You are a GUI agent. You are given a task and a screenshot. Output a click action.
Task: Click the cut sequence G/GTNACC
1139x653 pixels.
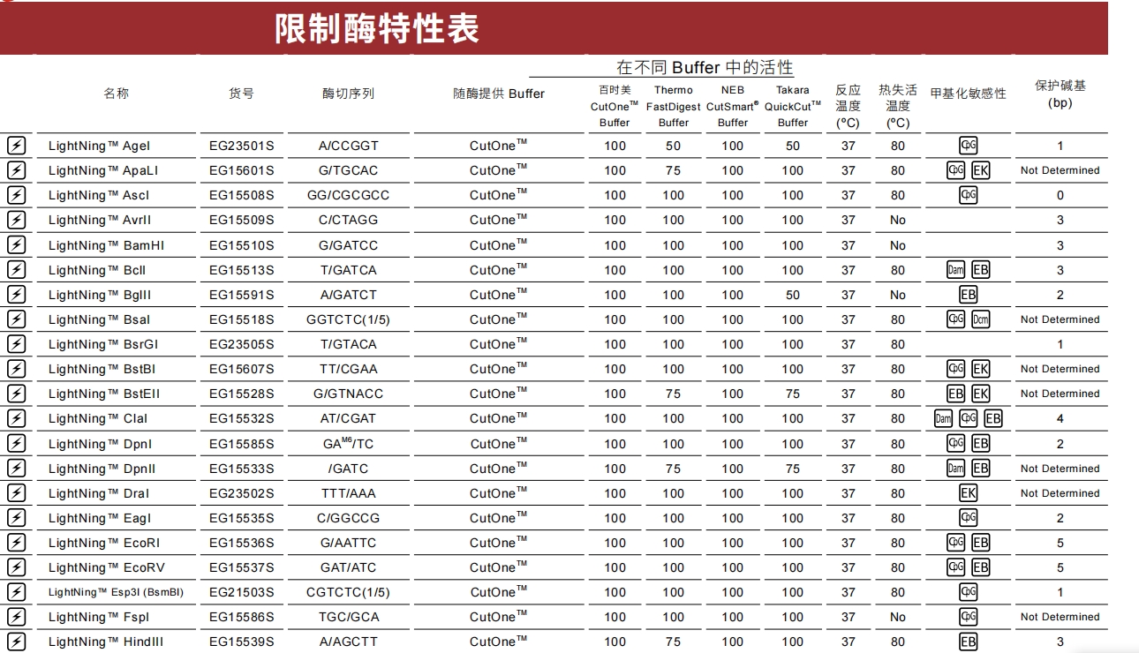[348, 394]
